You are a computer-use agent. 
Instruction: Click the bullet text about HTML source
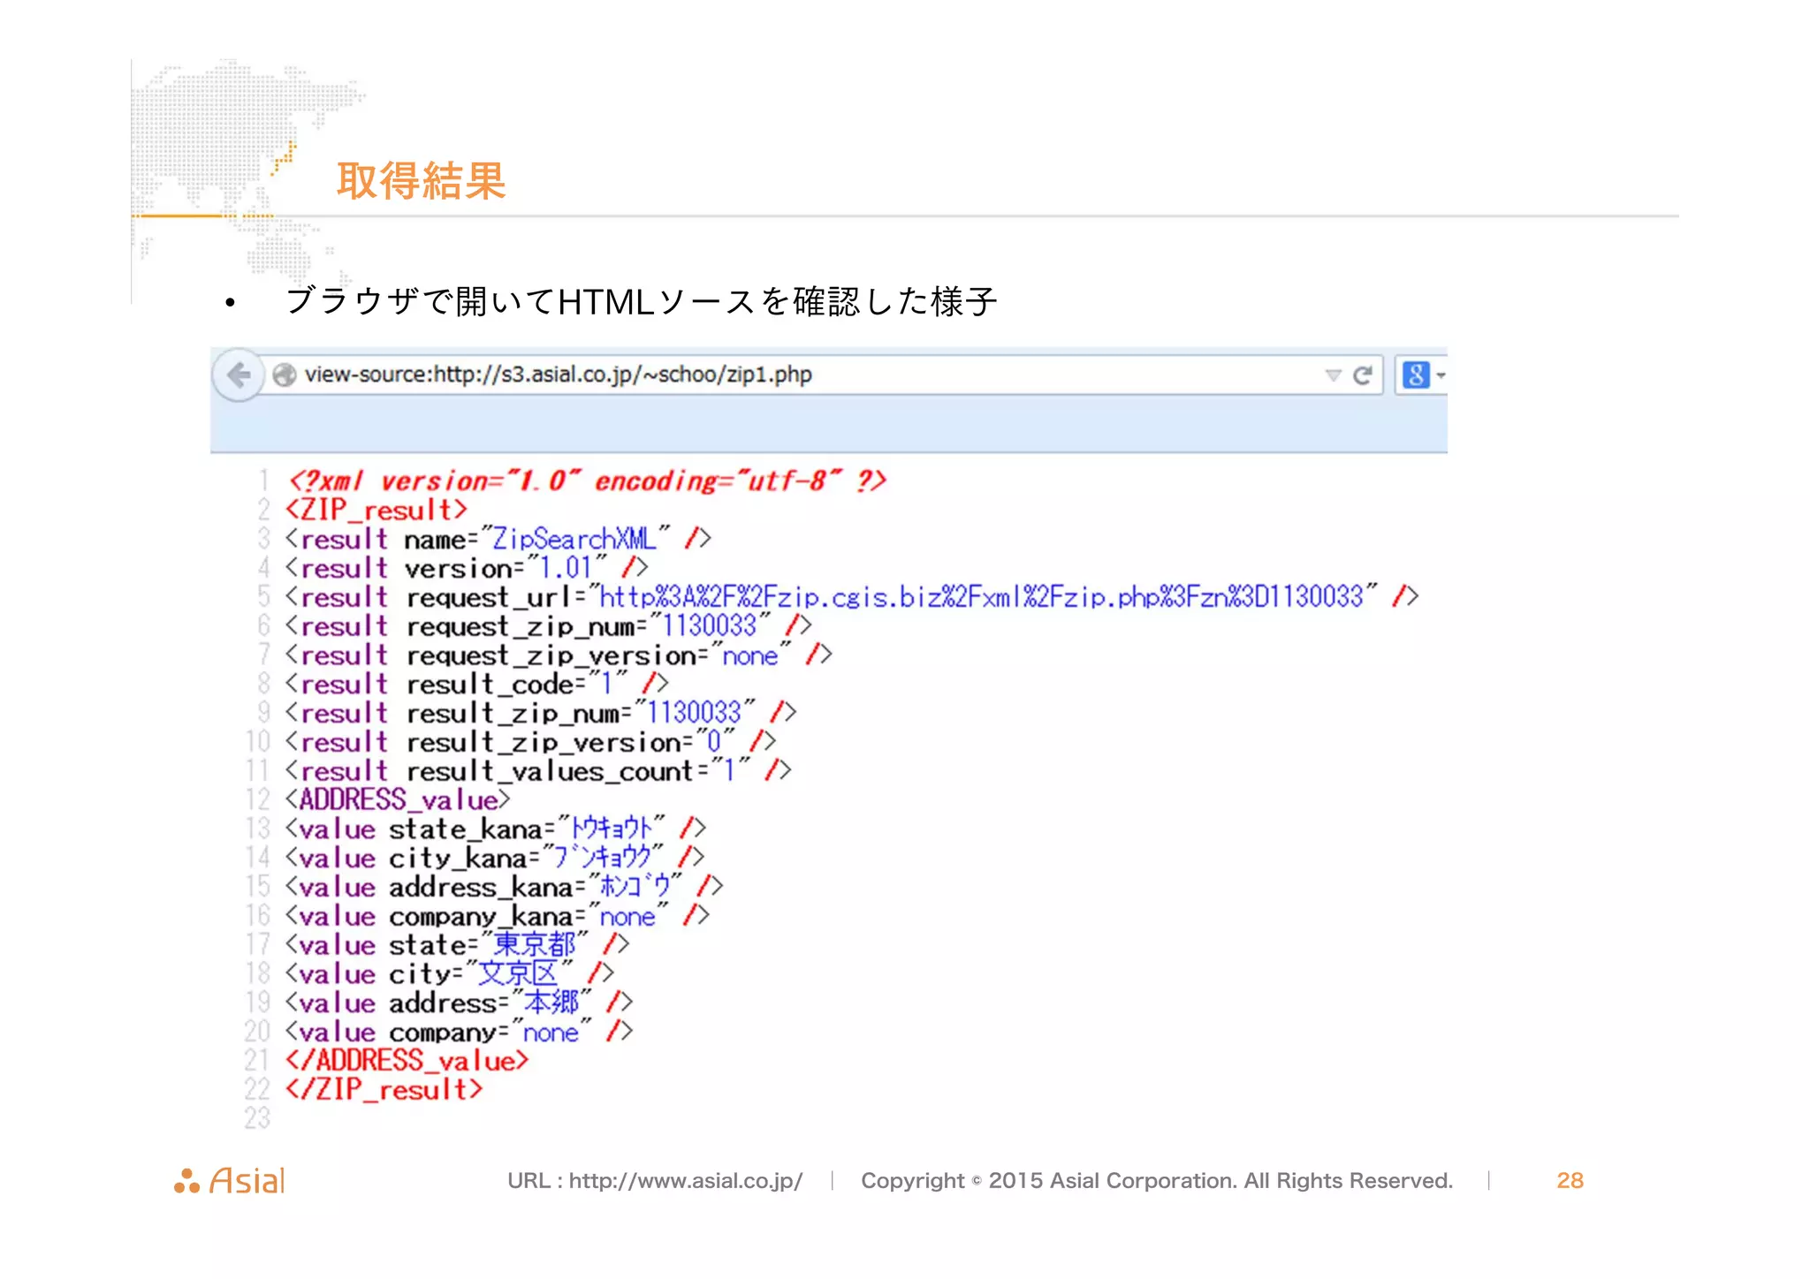641,301
